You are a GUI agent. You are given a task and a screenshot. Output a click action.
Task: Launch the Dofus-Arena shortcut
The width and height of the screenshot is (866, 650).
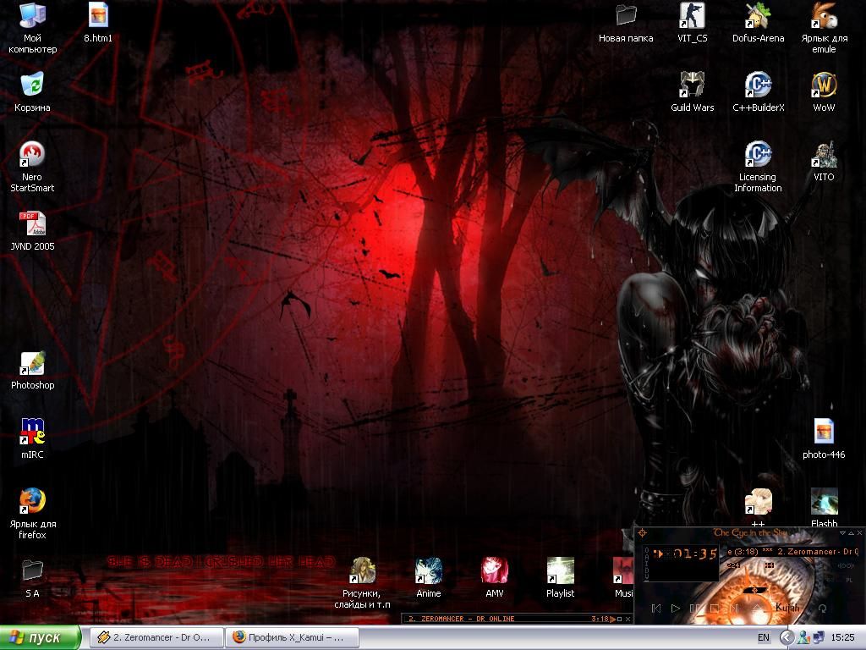point(758,23)
